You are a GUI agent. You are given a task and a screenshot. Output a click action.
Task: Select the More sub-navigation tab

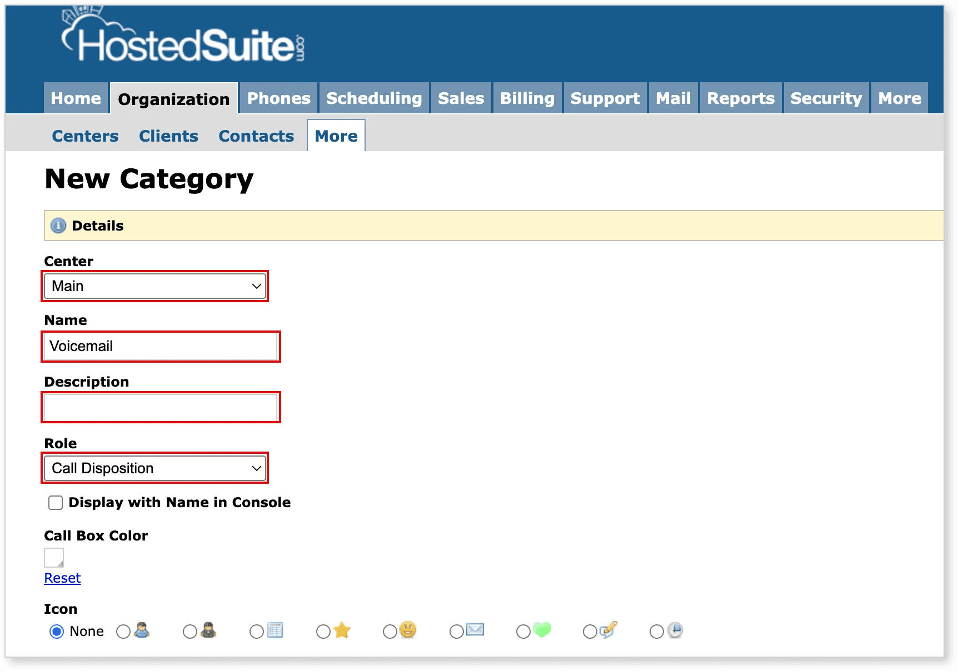pos(336,136)
